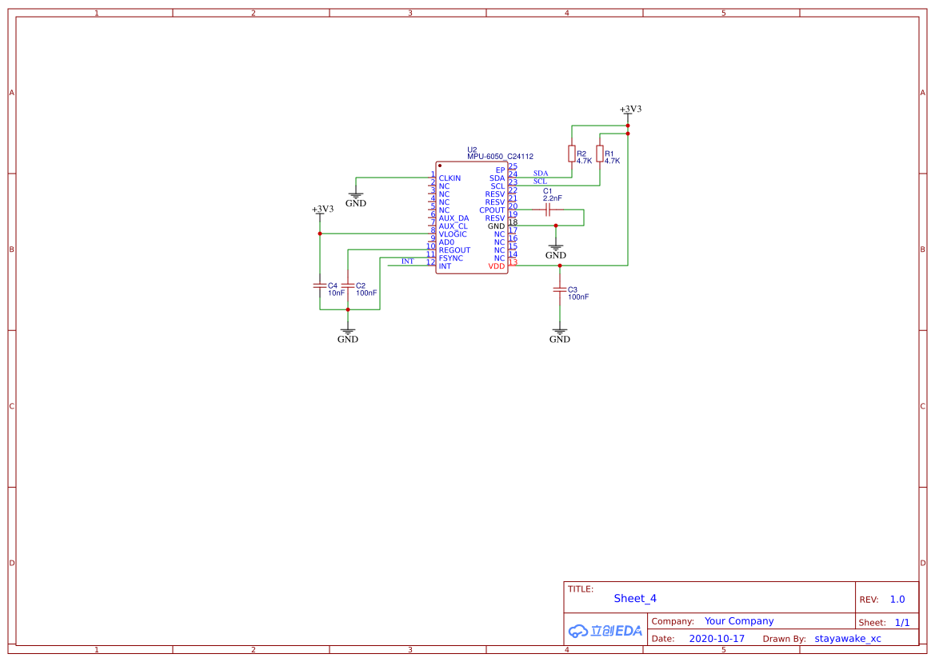Click the red VDD pin name
The width and height of the screenshot is (935, 662).
(497, 266)
